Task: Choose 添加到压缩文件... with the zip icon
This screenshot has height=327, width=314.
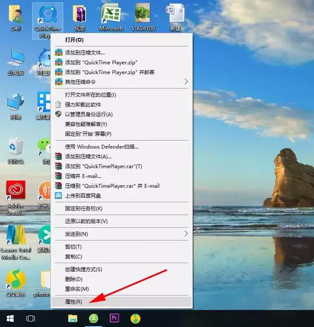Action: coord(122,52)
